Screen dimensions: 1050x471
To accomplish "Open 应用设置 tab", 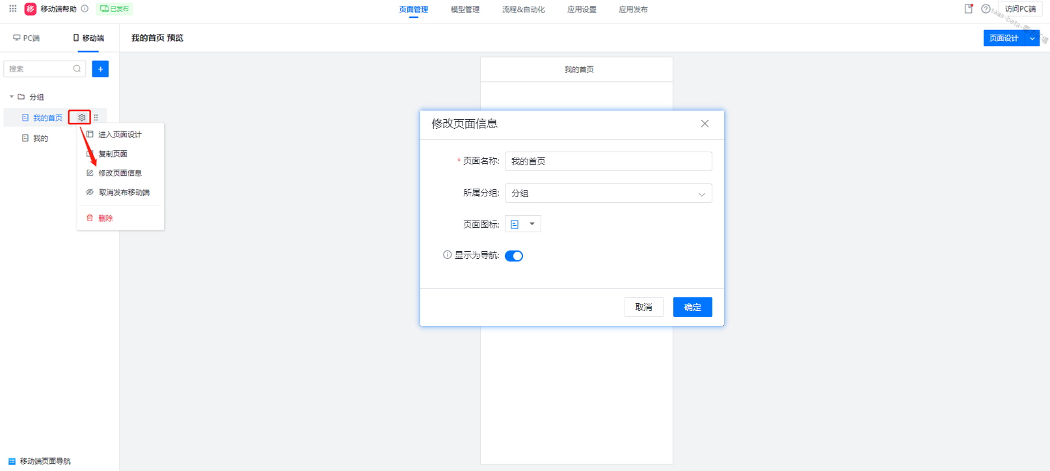I will point(582,10).
